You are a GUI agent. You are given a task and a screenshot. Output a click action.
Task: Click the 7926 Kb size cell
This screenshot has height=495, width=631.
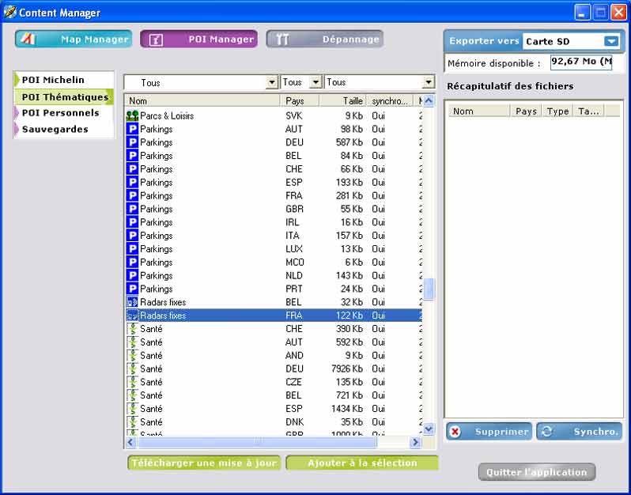click(x=347, y=368)
